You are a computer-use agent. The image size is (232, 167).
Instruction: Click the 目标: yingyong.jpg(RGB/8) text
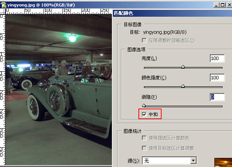[158, 32]
